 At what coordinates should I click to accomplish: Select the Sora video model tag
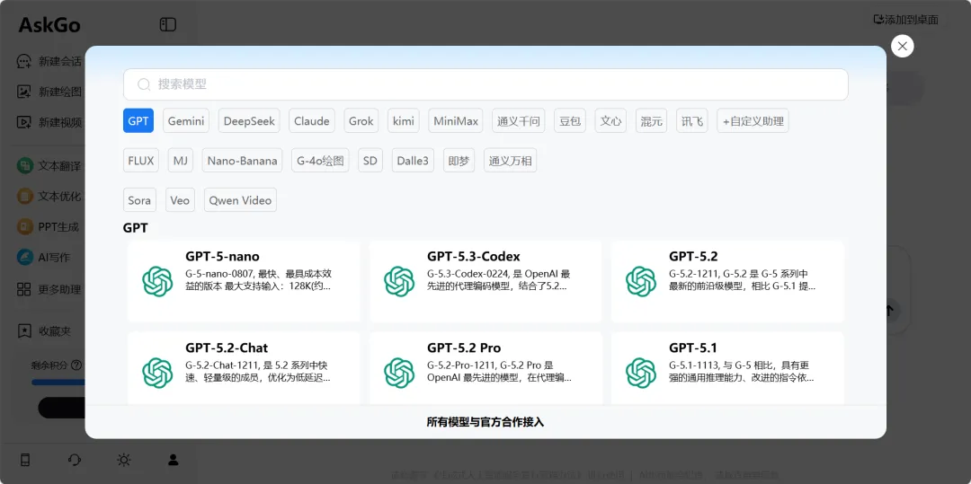click(x=139, y=200)
